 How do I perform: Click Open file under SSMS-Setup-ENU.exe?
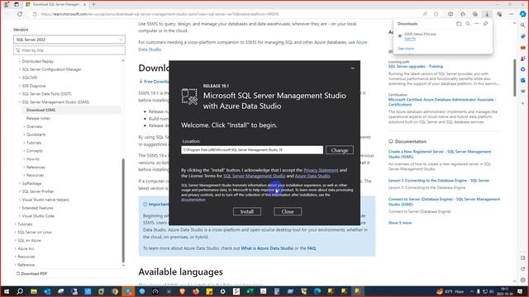click(410, 39)
